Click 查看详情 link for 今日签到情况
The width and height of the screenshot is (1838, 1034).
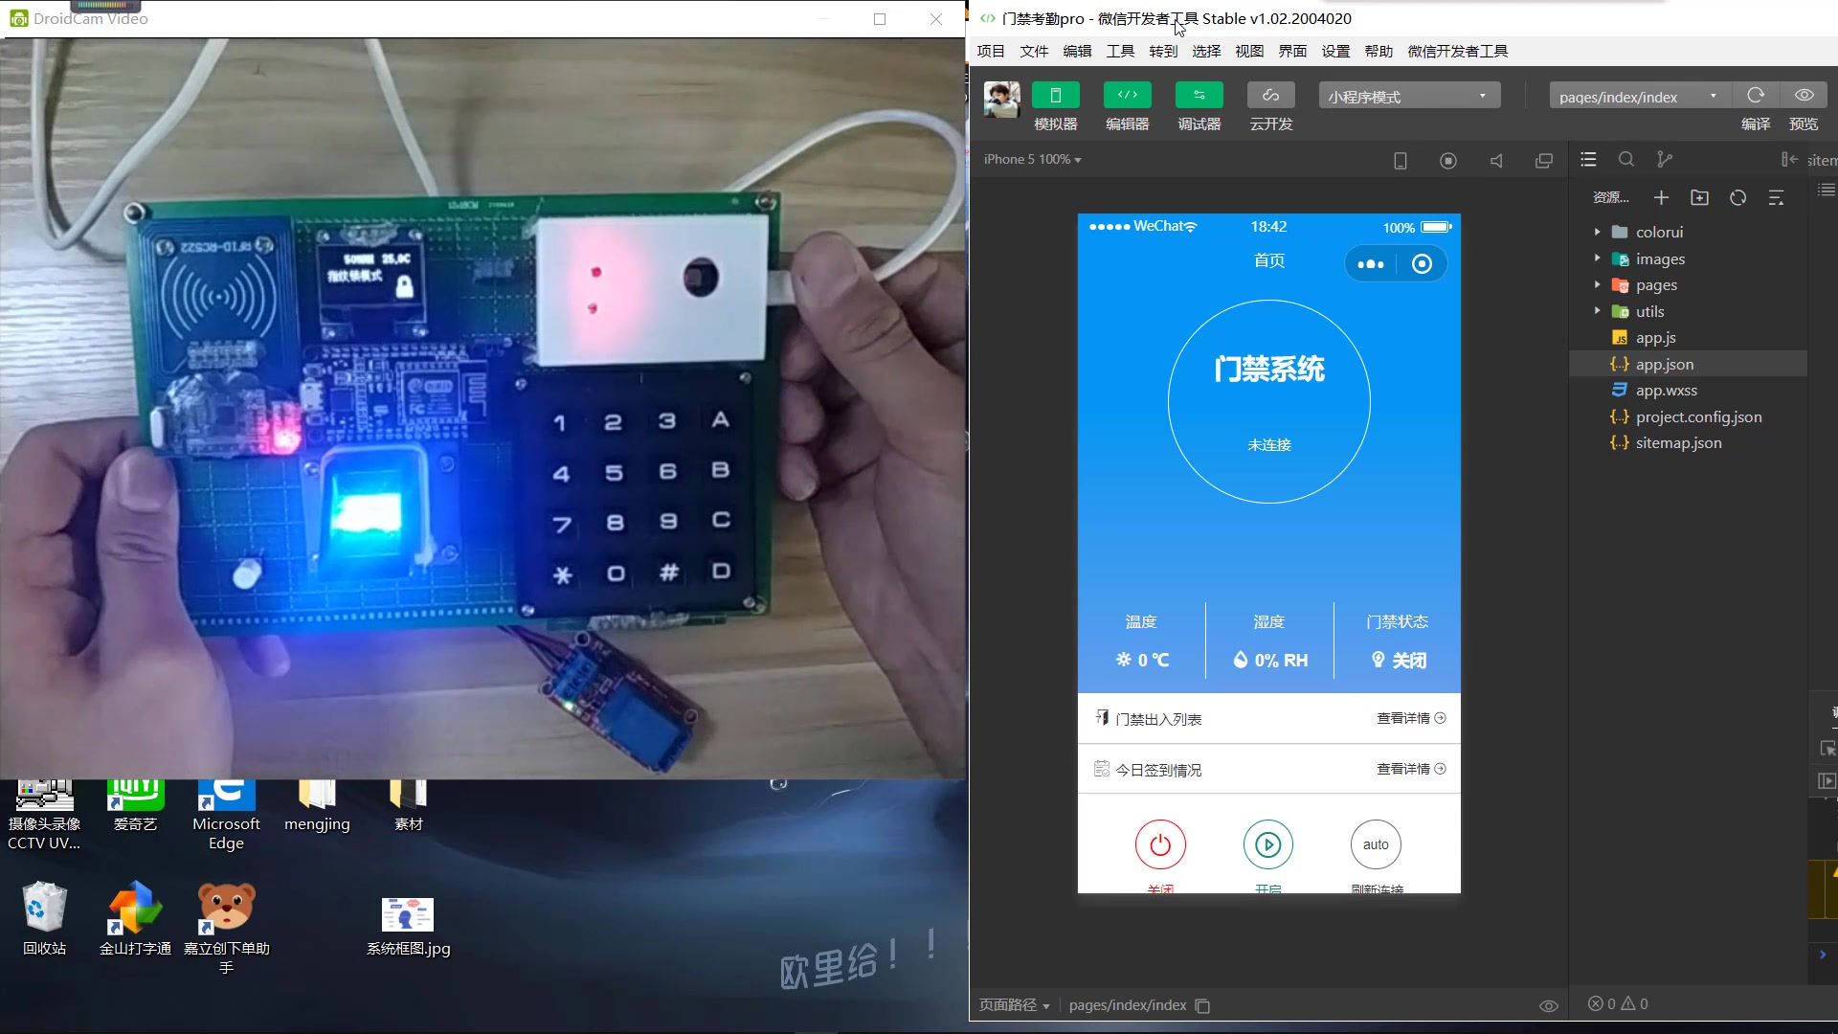(x=1405, y=768)
